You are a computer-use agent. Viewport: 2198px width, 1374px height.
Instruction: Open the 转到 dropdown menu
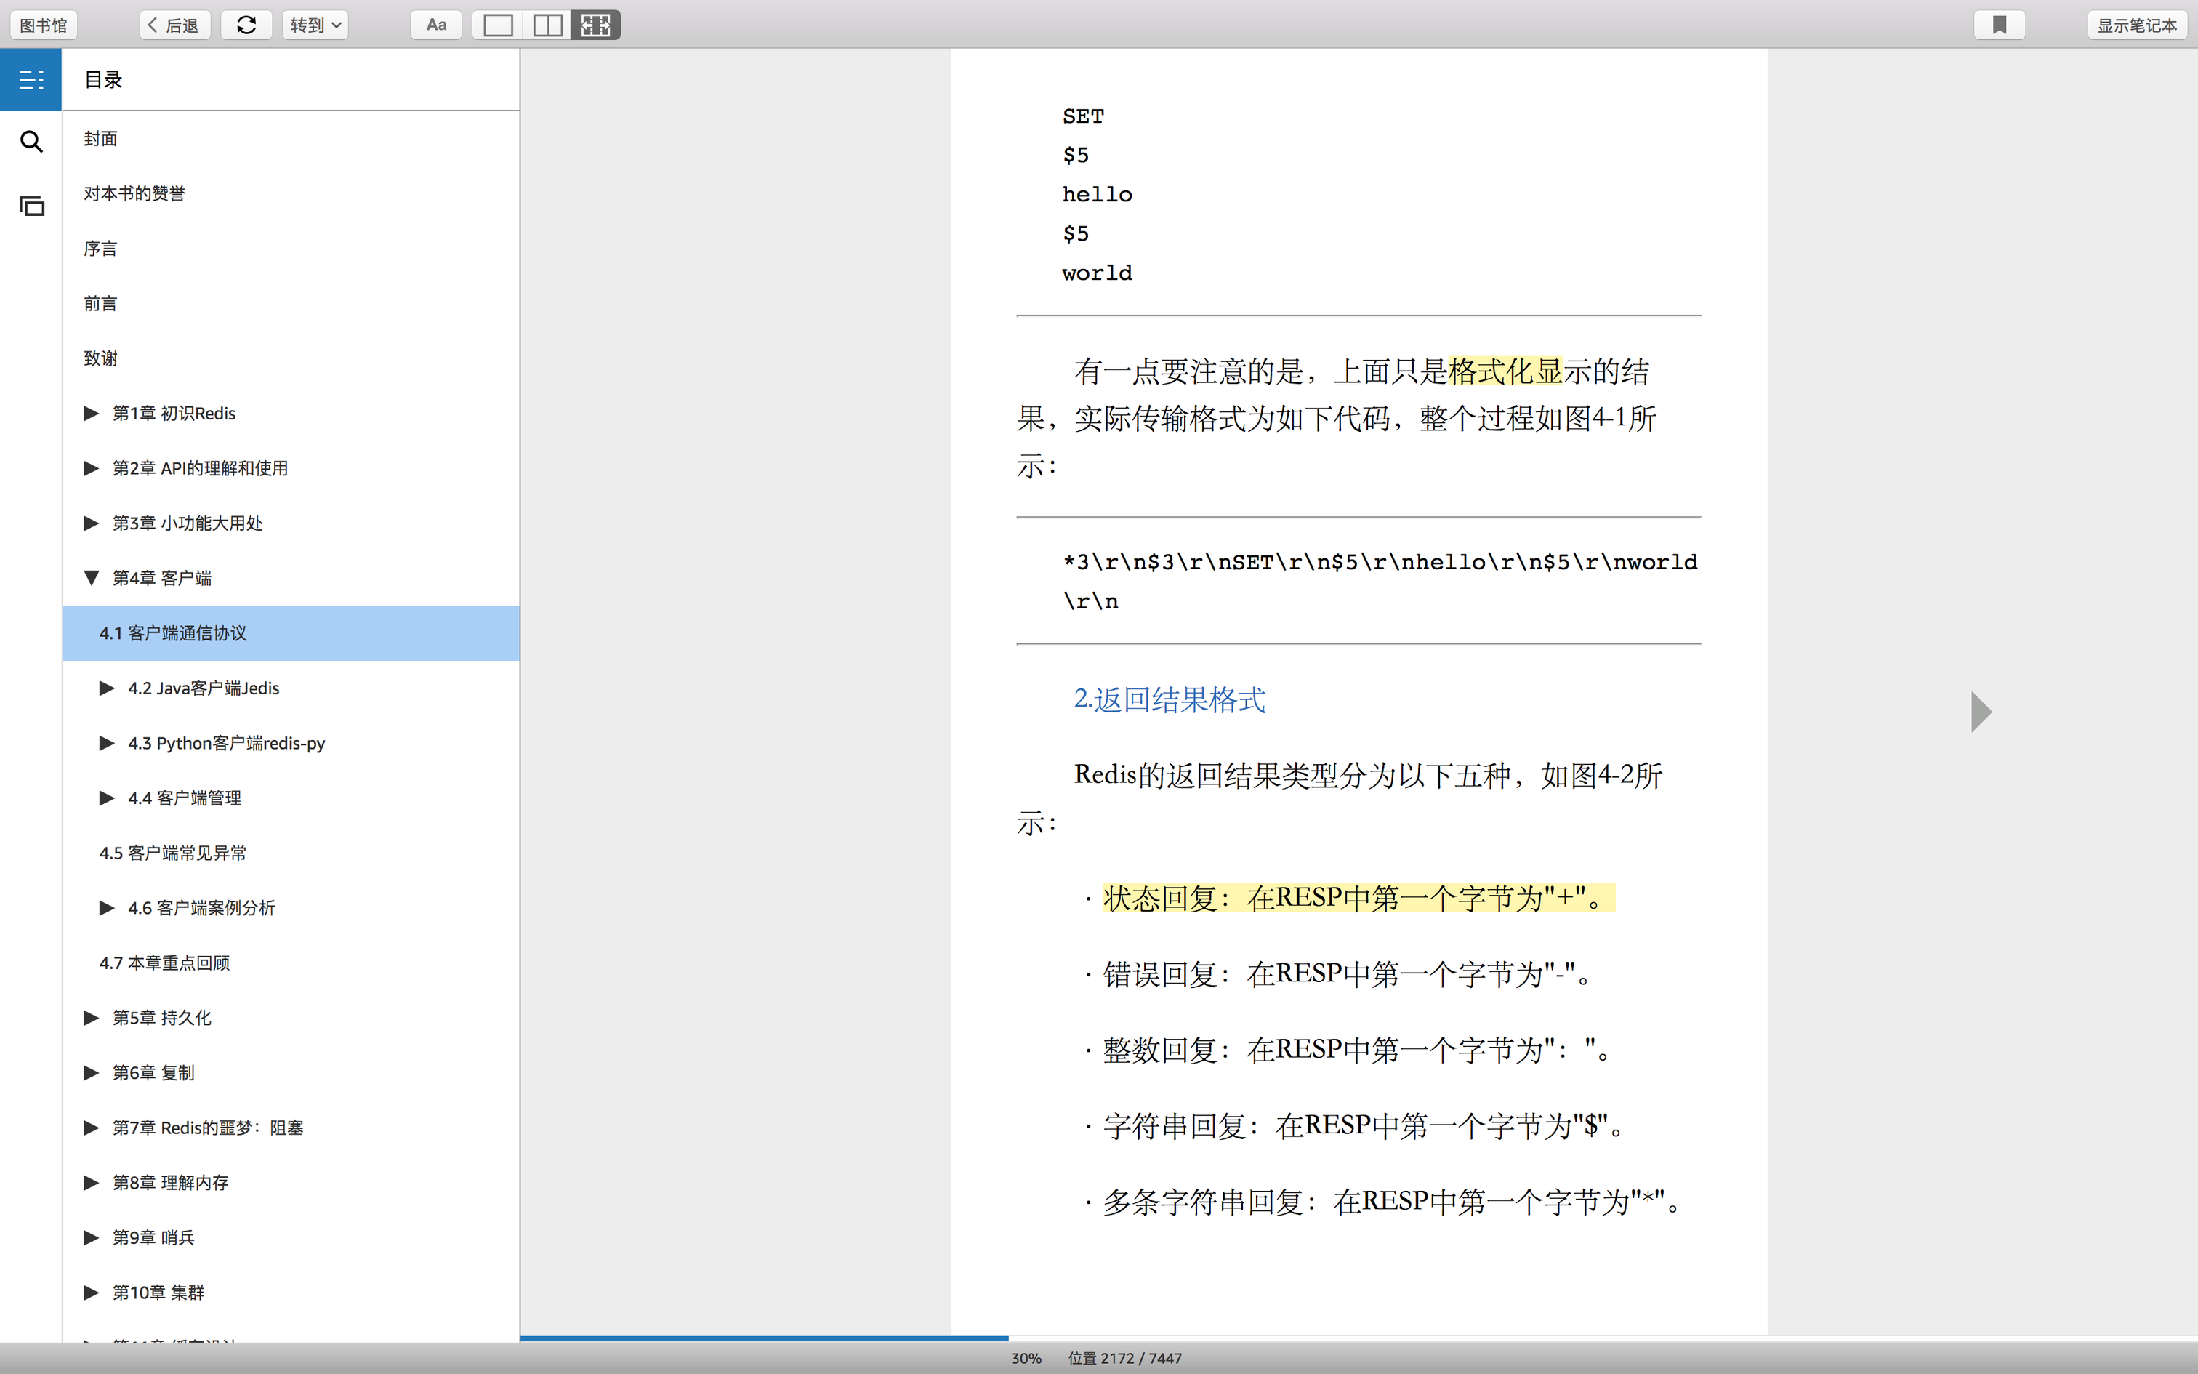coord(314,25)
